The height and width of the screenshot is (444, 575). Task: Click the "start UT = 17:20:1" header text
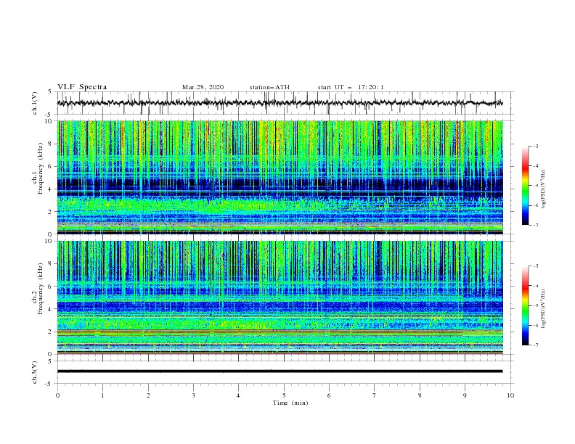pyautogui.click(x=351, y=87)
